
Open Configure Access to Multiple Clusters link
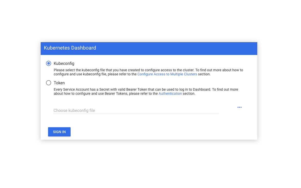tap(167, 74)
